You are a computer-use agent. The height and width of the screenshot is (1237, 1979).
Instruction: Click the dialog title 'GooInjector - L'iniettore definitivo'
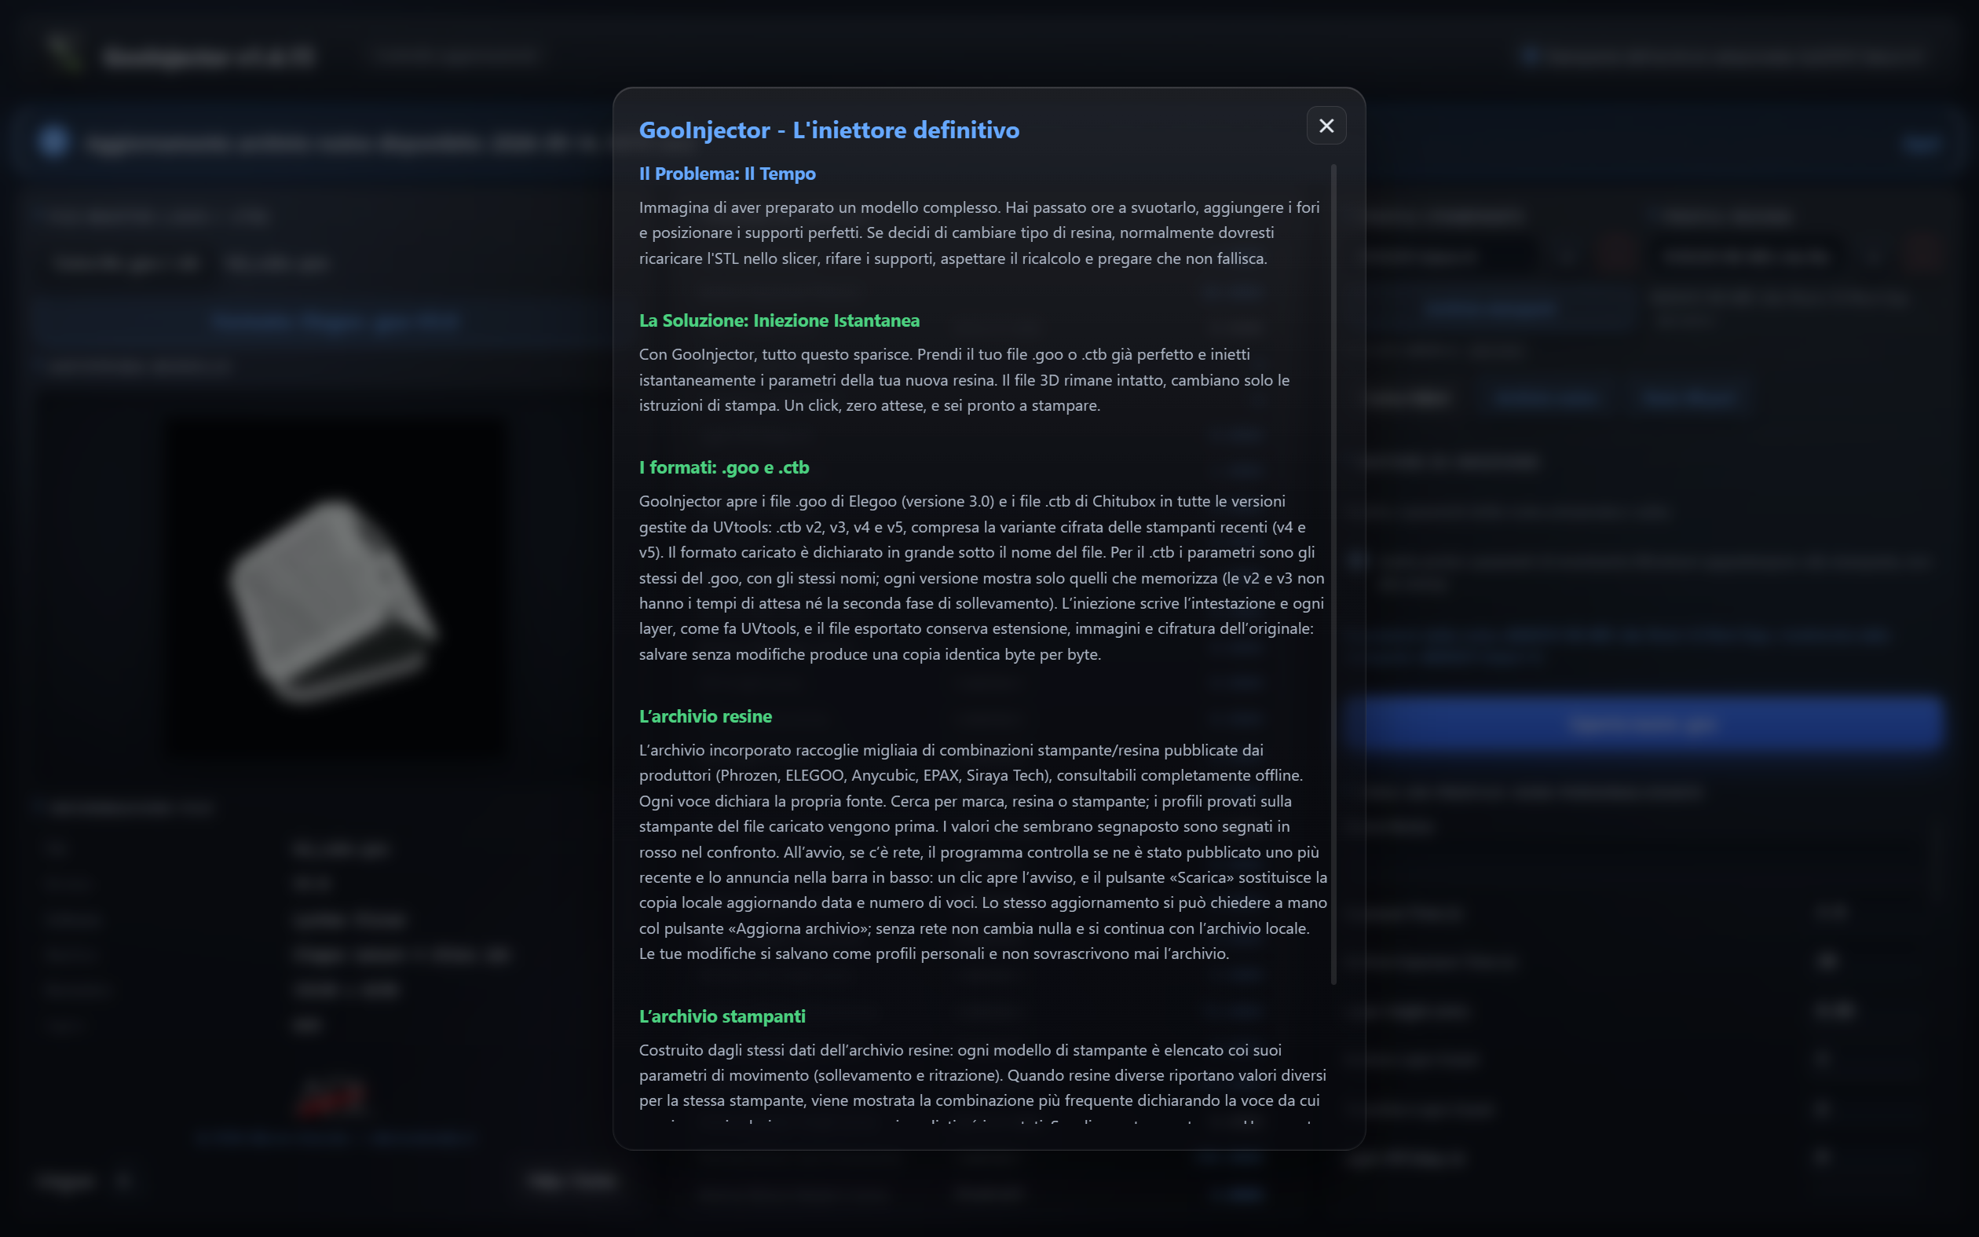pos(829,130)
